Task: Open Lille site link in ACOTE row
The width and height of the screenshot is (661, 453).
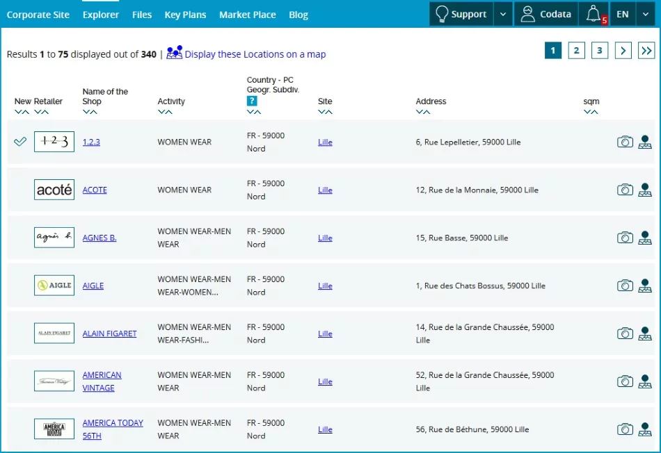Action: 325,190
